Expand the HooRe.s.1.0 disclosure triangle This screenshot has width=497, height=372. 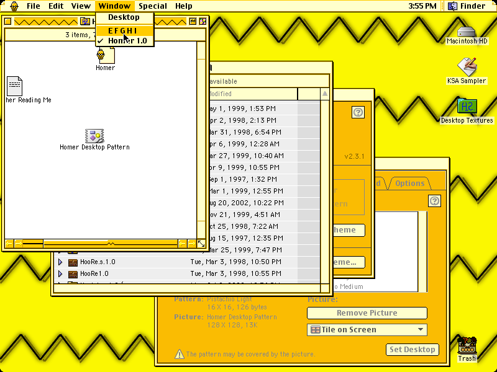[x=60, y=262]
